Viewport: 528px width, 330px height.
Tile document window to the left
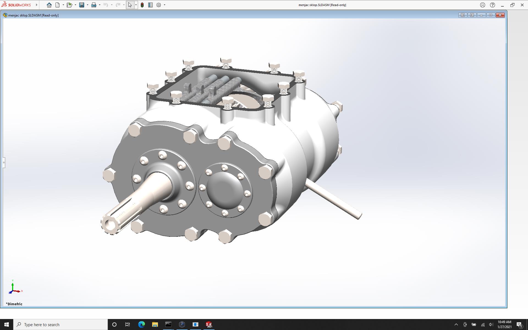463,15
